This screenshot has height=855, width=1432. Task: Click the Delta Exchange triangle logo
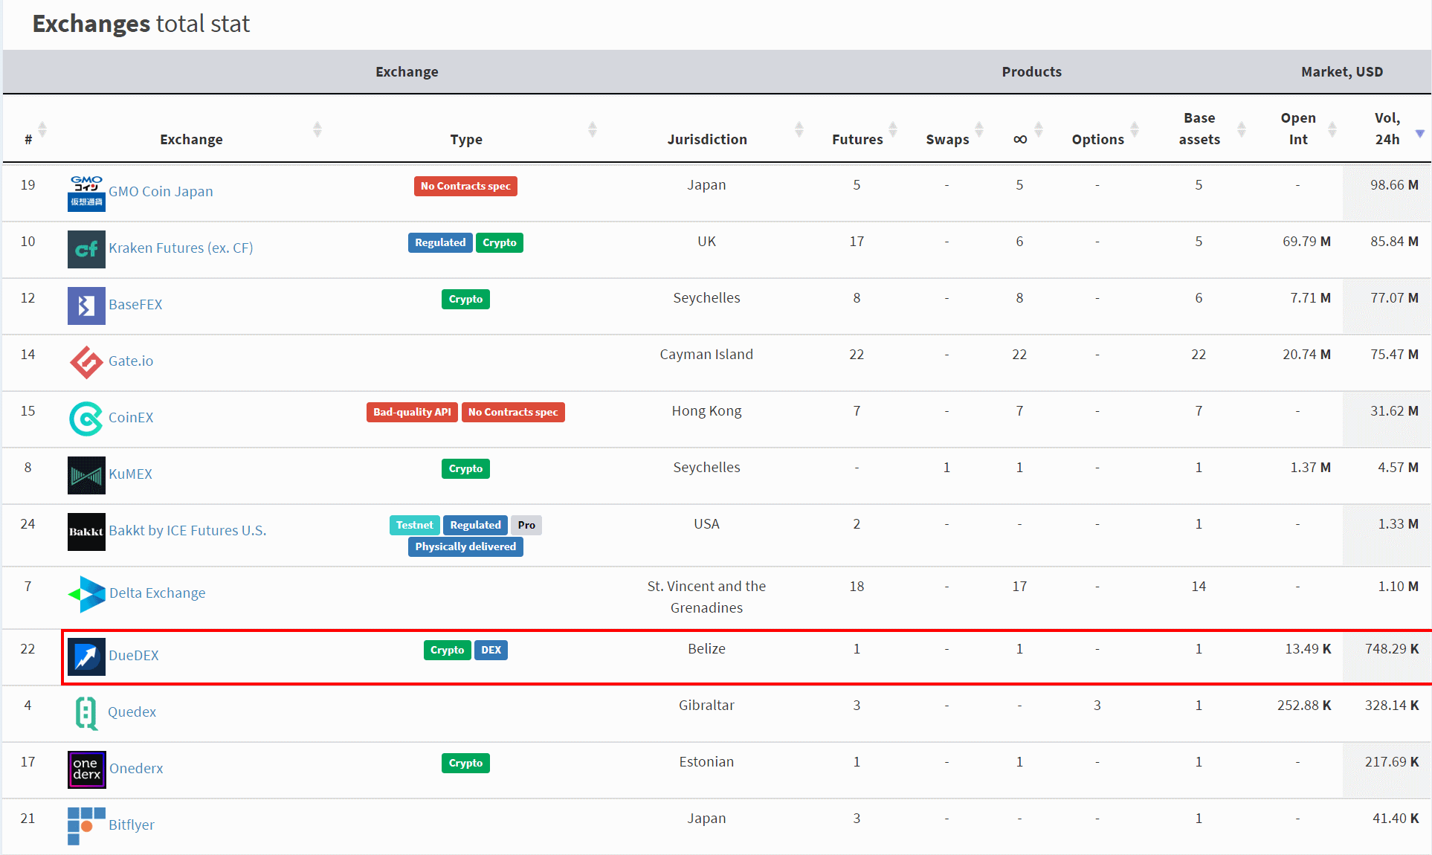pos(86,594)
